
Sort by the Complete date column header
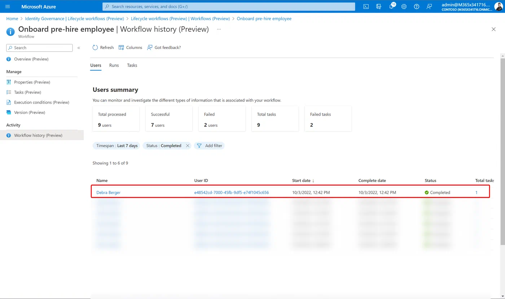pyautogui.click(x=372, y=180)
